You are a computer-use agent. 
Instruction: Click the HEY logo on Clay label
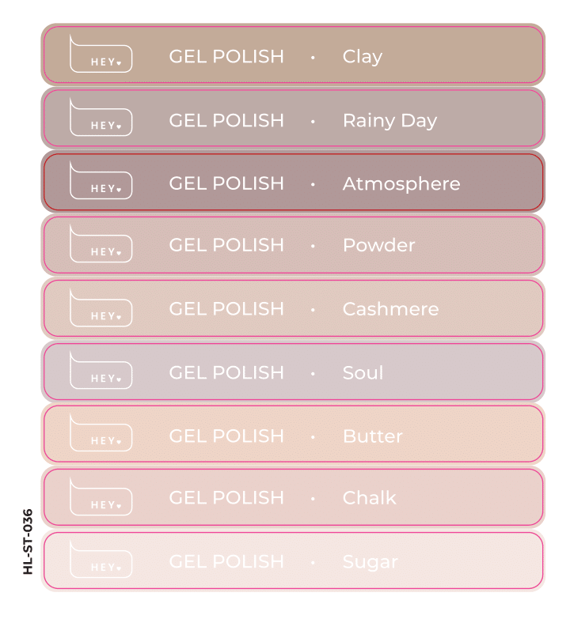click(x=101, y=54)
